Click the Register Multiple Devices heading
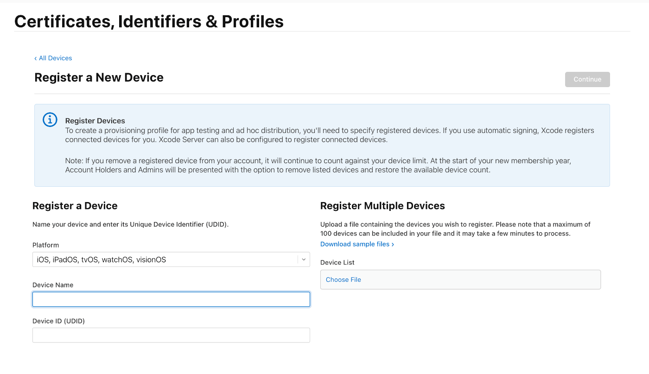Screen dimensions: 649x374 point(382,206)
